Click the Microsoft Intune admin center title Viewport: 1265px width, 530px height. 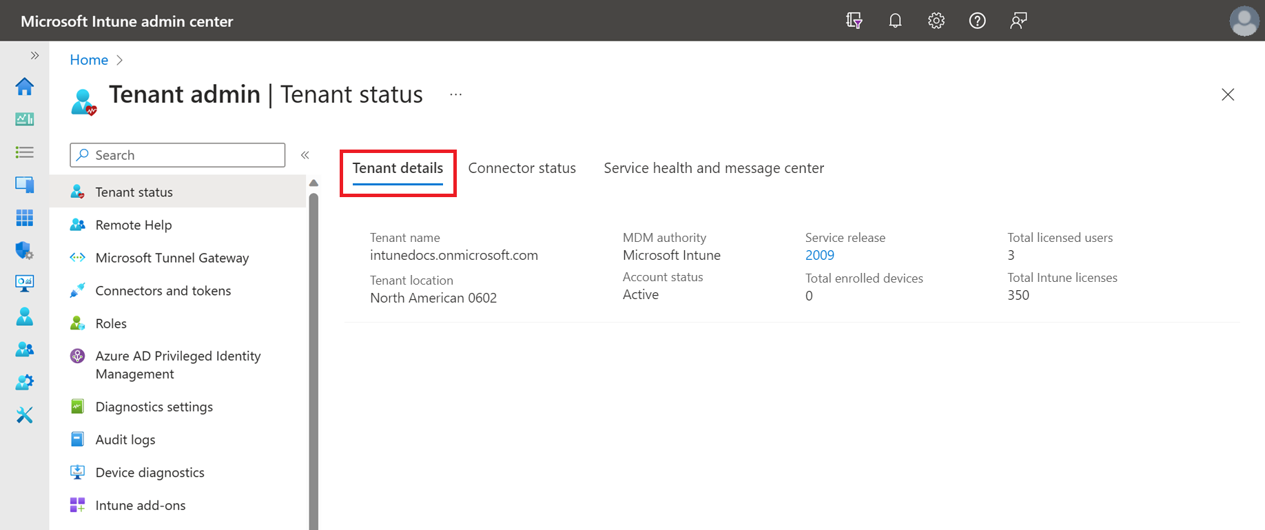[x=127, y=21]
